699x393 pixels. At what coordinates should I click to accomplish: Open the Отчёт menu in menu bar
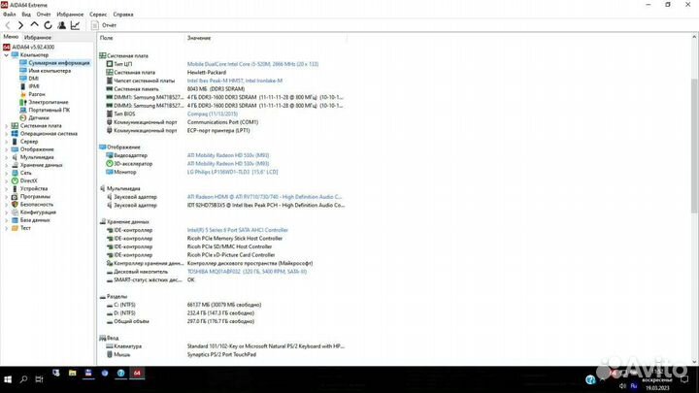pyautogui.click(x=44, y=15)
